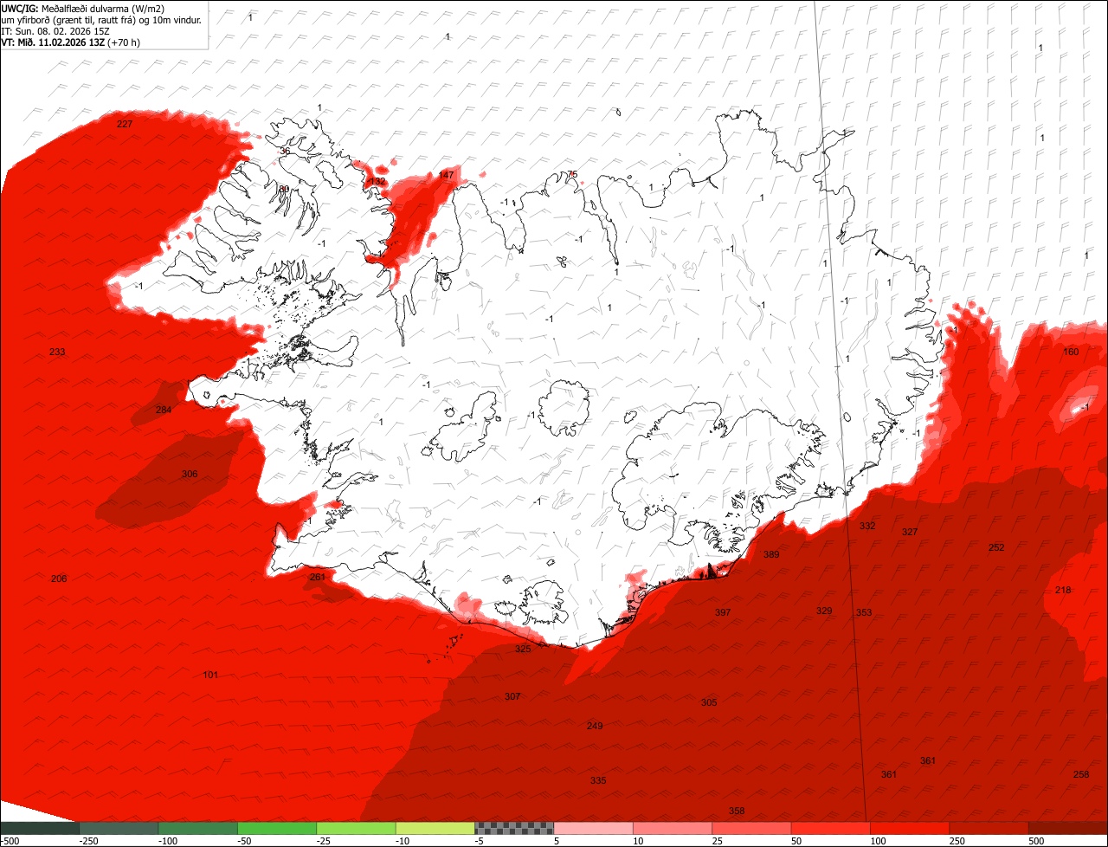
Task: Click the darkest red swatch right of 500
Action: [1068, 828]
